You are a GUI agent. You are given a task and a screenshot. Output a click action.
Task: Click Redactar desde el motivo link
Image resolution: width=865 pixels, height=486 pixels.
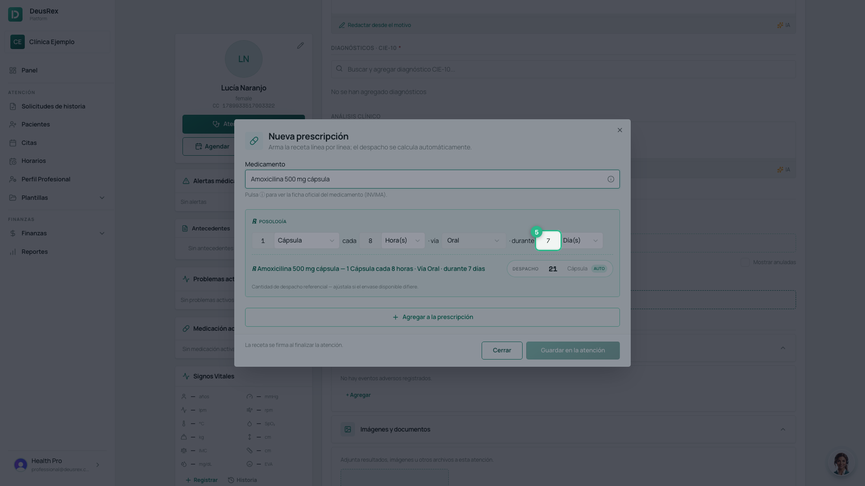click(375, 25)
